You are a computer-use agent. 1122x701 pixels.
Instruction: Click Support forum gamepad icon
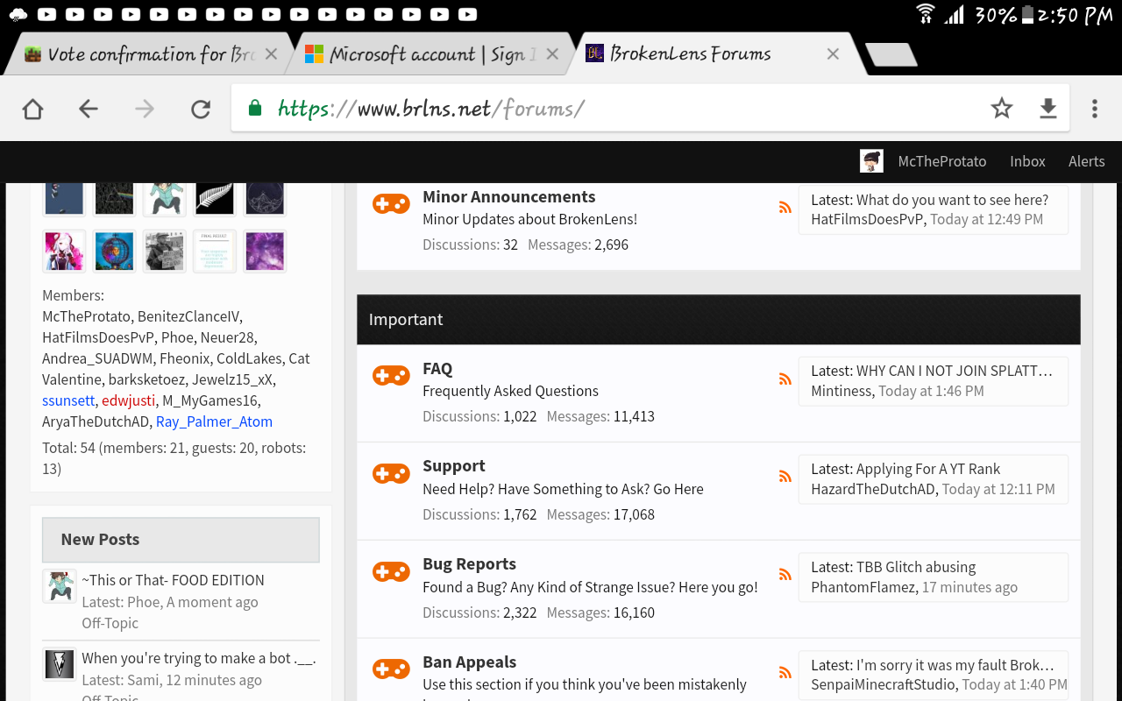[391, 474]
